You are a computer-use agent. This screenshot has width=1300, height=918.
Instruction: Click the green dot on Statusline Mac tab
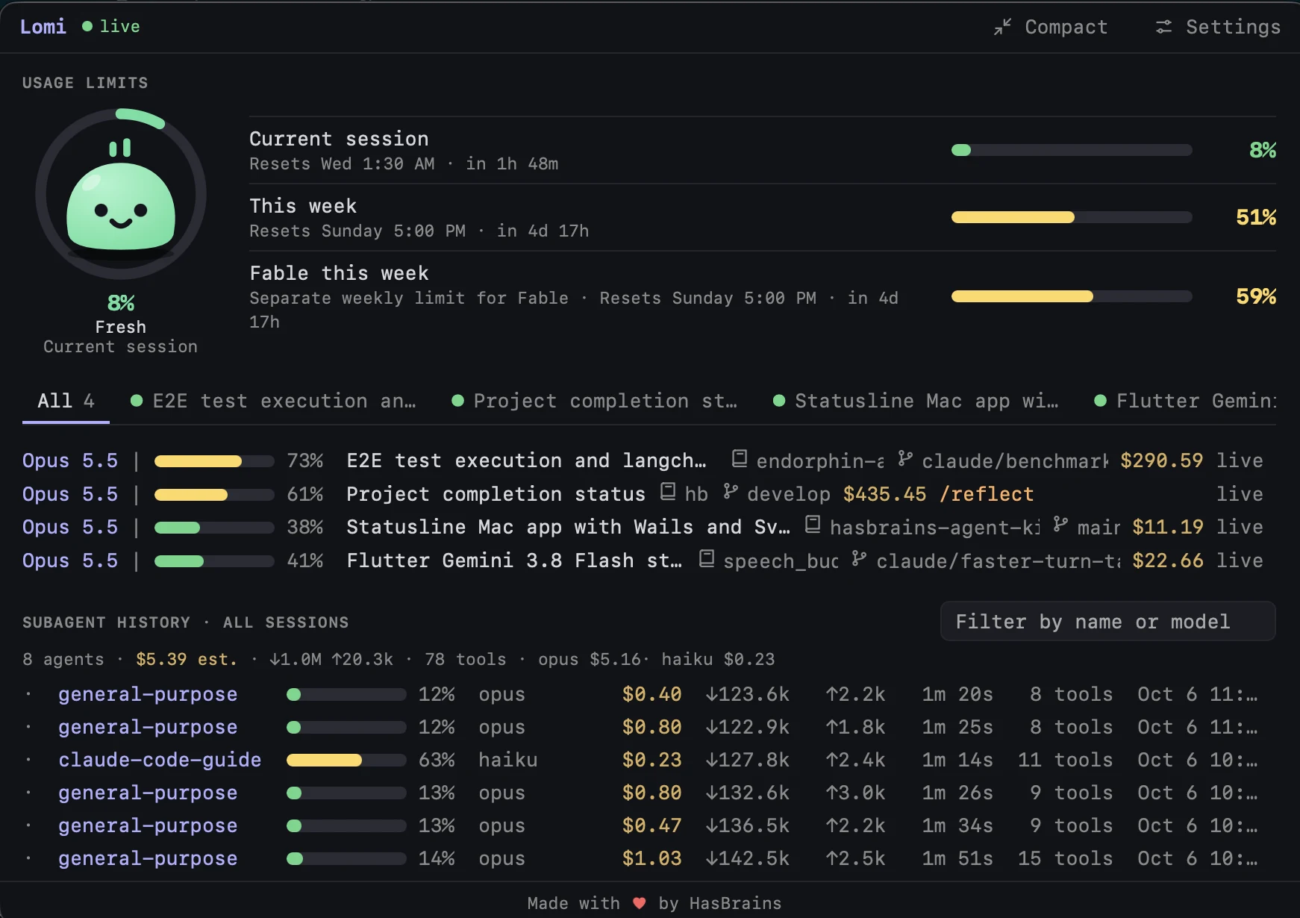[x=779, y=401]
